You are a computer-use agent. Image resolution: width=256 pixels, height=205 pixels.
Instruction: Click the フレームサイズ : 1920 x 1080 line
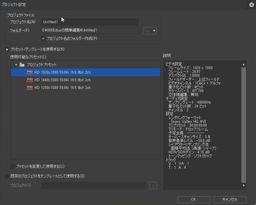pyautogui.click(x=190, y=68)
